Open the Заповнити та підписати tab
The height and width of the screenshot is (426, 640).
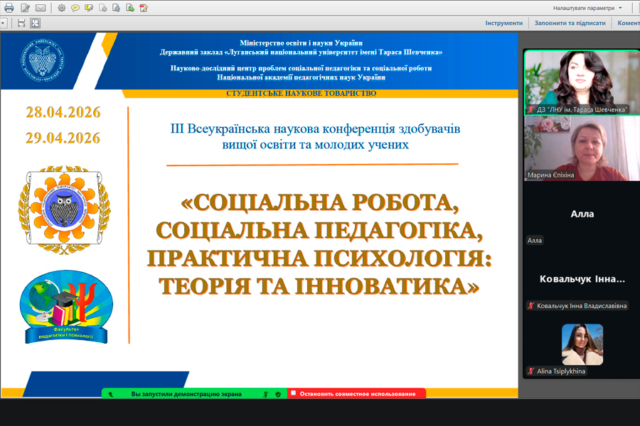point(570,23)
